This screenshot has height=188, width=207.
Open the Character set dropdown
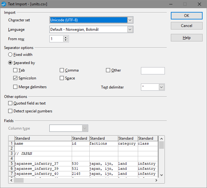click(x=130, y=20)
